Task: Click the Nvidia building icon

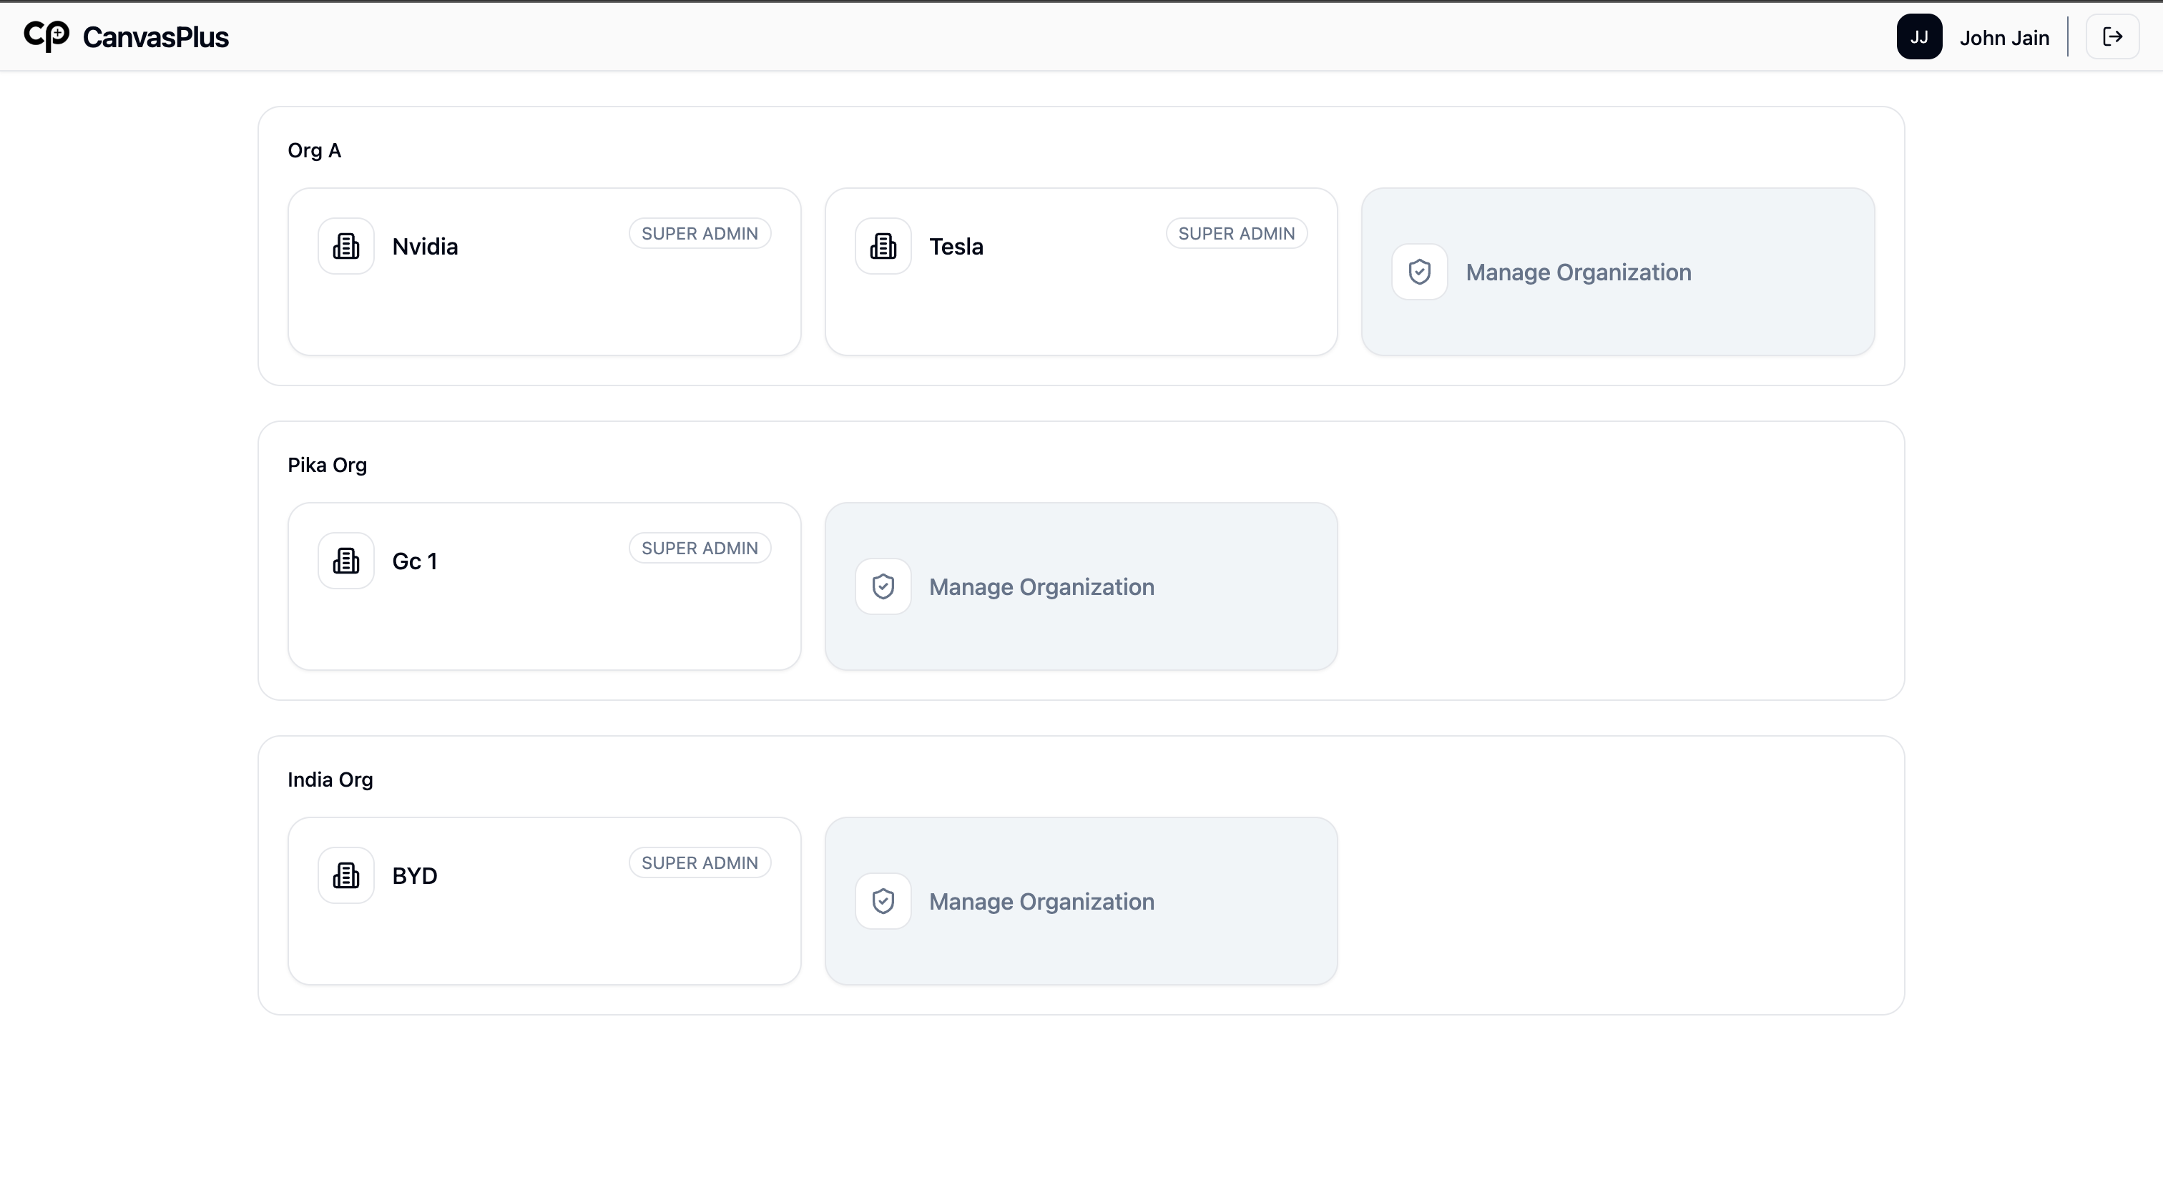Action: point(346,246)
